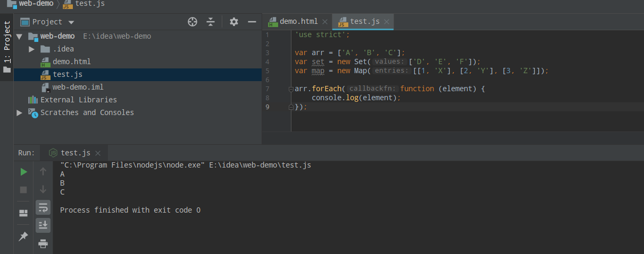This screenshot has height=254, width=644.
Task: Toggle the 1: Project side tool window tab
Action: tap(6, 47)
